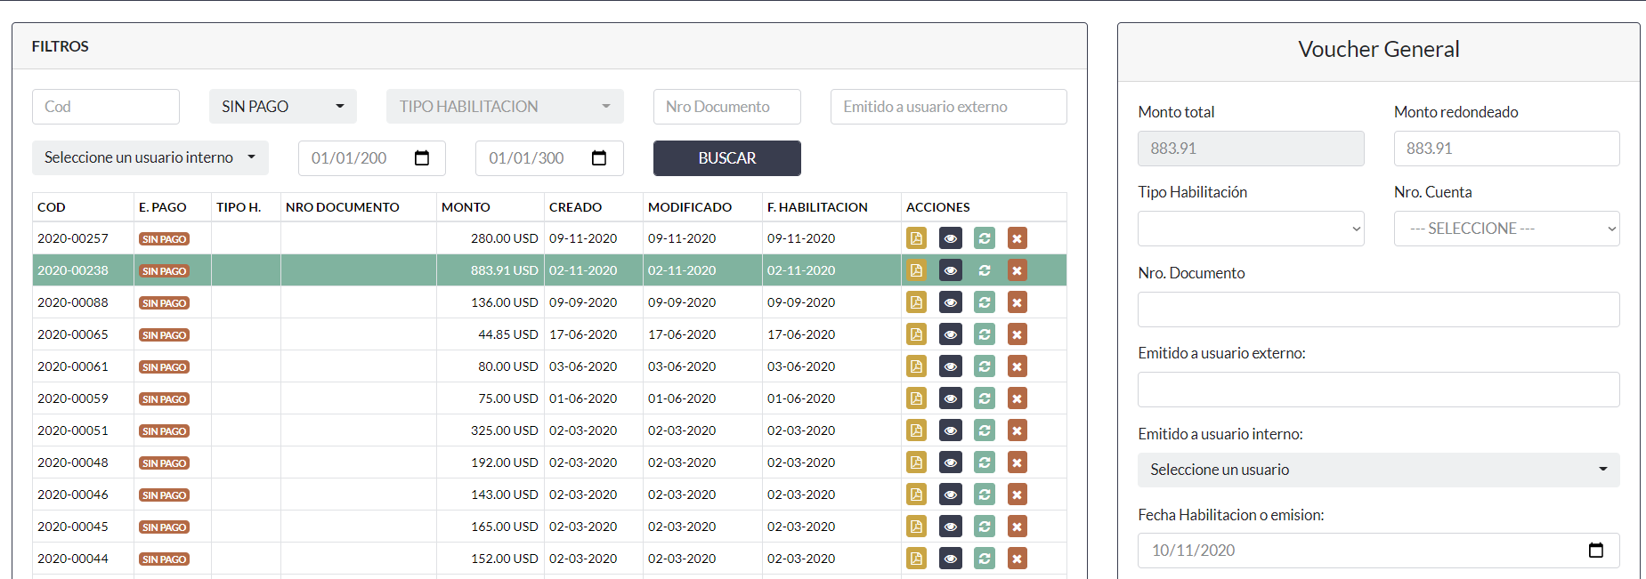View voucher 2020-00257 with eye icon
This screenshot has height=579, width=1646.
(x=950, y=238)
